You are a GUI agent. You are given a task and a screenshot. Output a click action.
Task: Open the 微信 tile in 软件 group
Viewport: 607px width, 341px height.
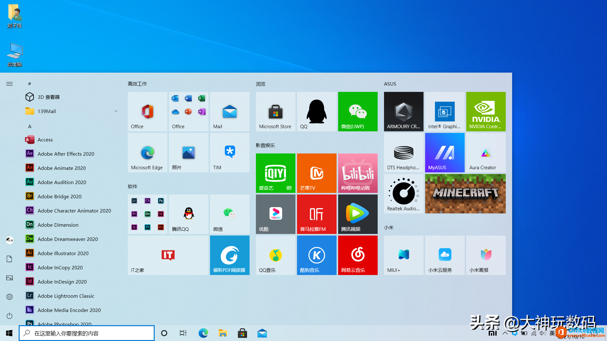pyautogui.click(x=230, y=214)
